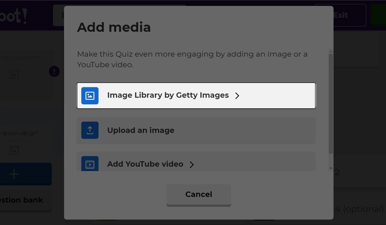Select Add YouTube video option
This screenshot has width=386, height=225.
point(196,161)
